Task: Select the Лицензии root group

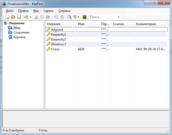Action: [17, 23]
